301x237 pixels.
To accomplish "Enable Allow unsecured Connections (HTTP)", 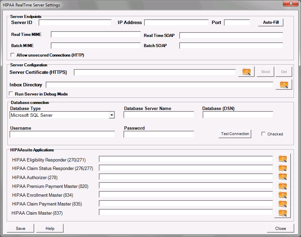I will 13,55.
